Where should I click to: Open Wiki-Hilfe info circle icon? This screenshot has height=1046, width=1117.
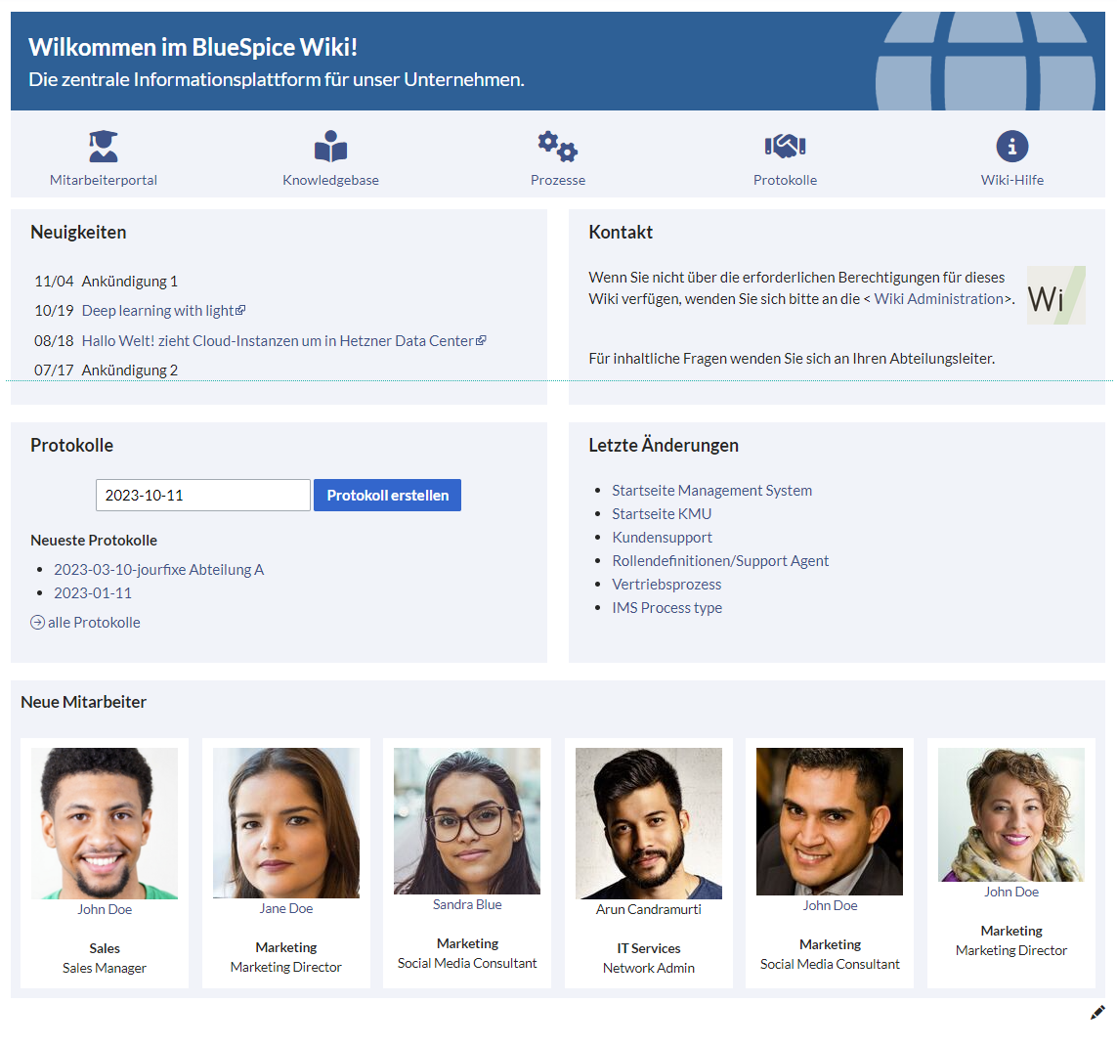click(x=1012, y=146)
